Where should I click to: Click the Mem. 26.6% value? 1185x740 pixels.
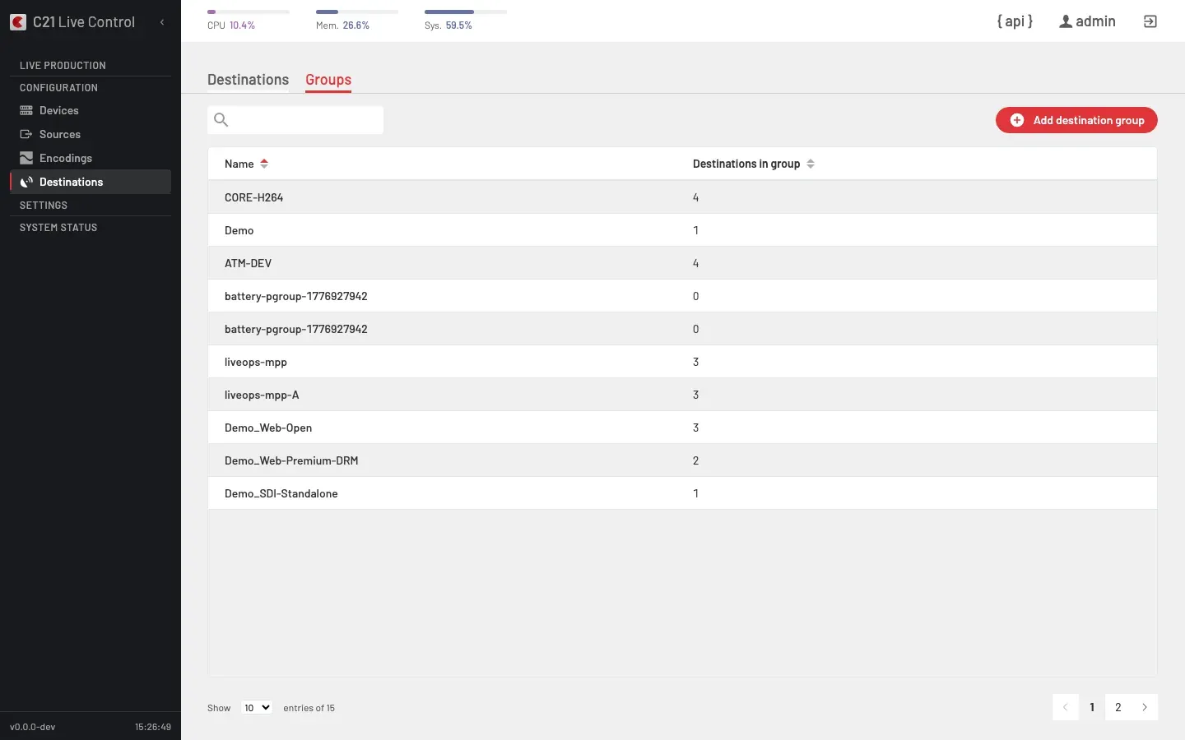pyautogui.click(x=355, y=25)
